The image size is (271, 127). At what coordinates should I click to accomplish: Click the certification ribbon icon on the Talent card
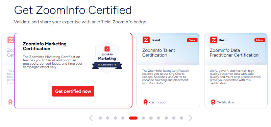tap(146, 102)
